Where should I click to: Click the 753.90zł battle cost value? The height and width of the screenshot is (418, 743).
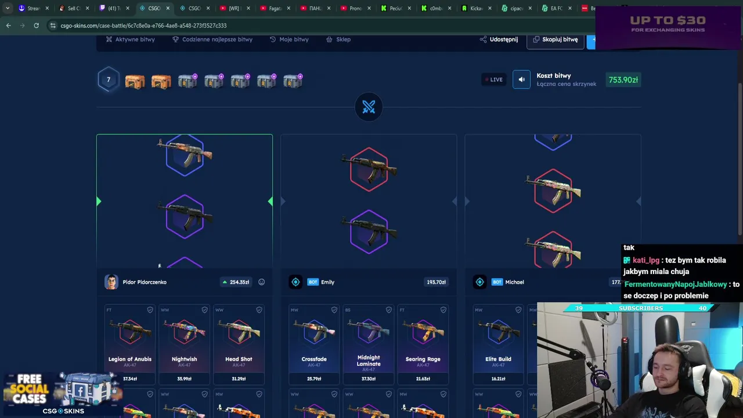(623, 80)
